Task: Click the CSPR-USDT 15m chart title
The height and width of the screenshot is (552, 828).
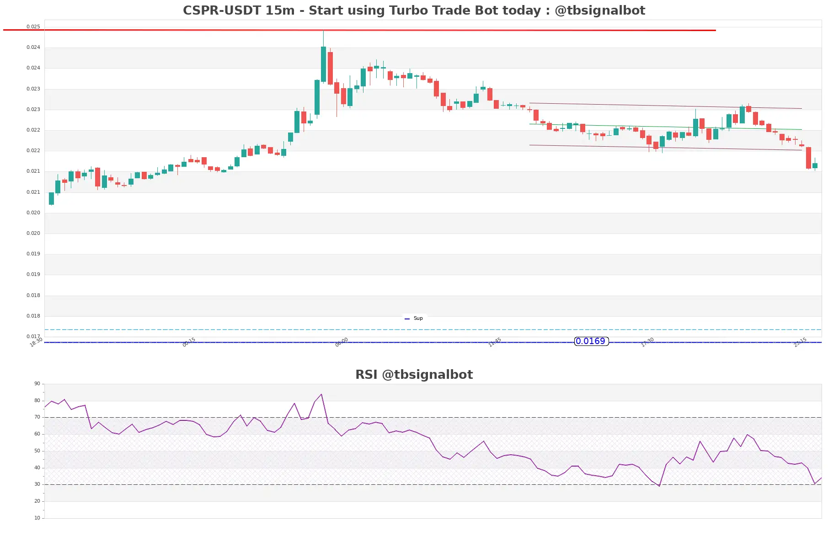Action: coord(414,10)
